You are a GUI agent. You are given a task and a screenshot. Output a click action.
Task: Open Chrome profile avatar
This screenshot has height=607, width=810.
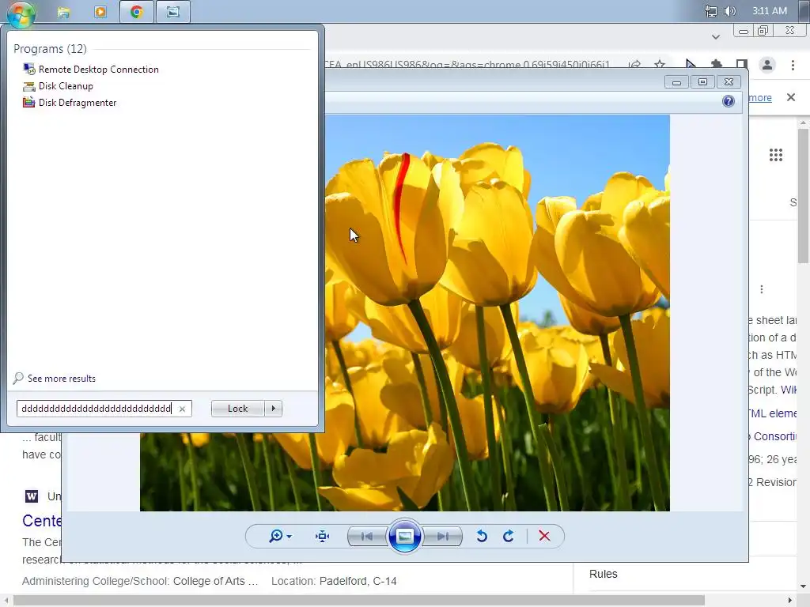pos(767,65)
